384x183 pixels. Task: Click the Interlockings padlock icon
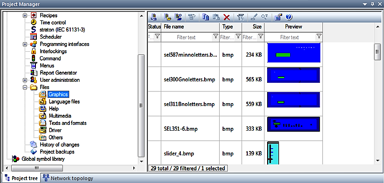[x=34, y=51]
